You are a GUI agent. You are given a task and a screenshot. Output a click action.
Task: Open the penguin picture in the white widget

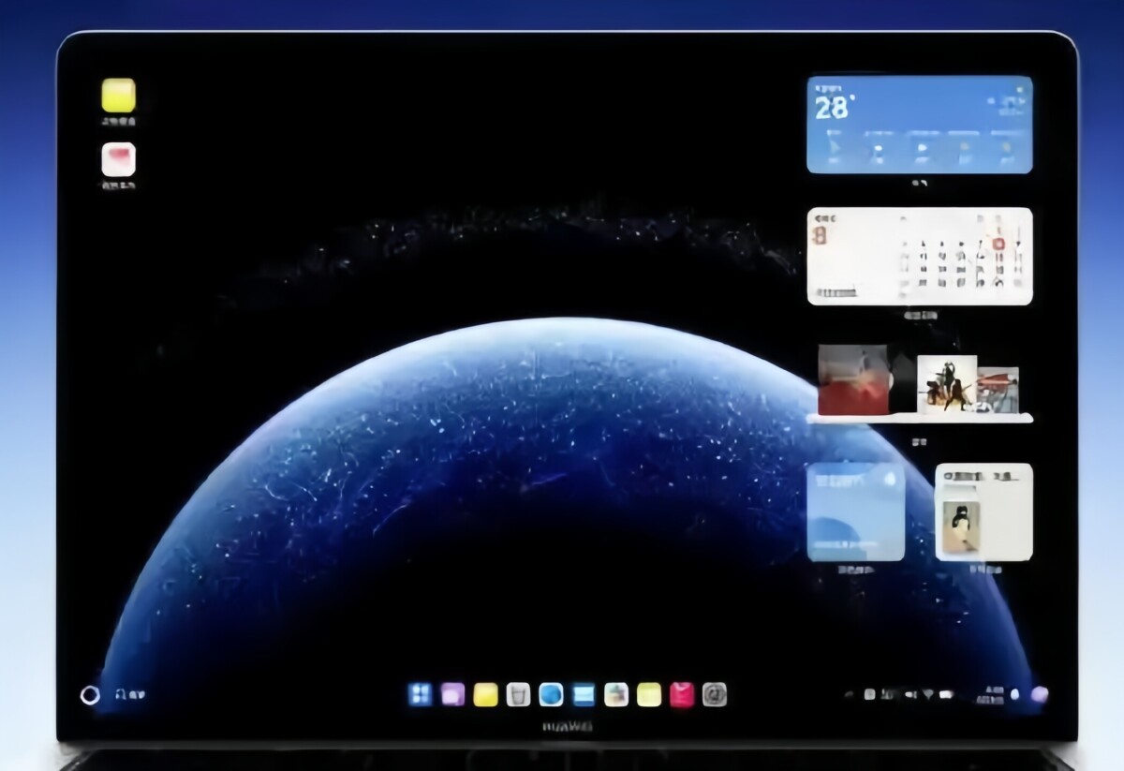[x=961, y=526]
